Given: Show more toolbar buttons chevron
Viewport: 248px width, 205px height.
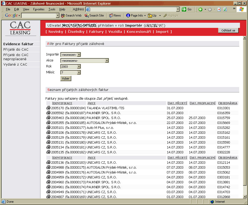Looking at the screenshot, I should (x=234, y=8).
